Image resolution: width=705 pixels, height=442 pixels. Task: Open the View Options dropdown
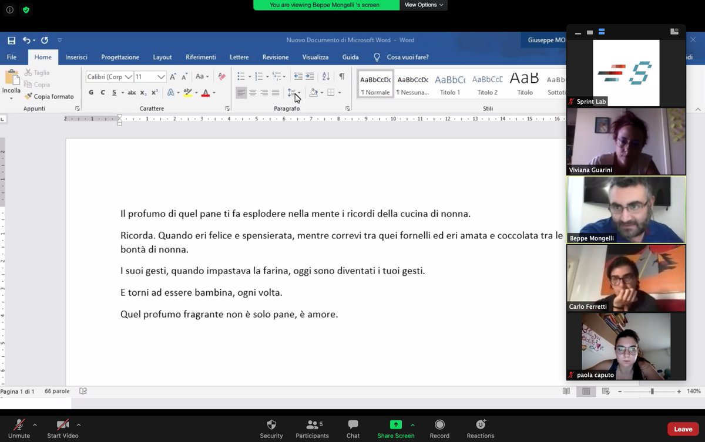424,5
